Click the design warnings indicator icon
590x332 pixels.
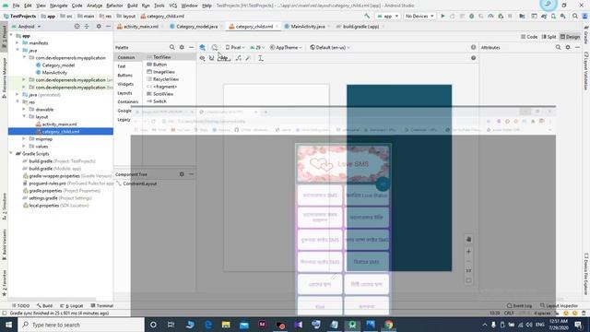click(x=473, y=47)
